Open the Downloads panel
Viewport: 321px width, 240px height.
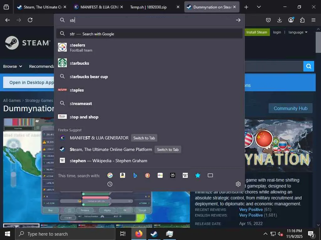279,20
